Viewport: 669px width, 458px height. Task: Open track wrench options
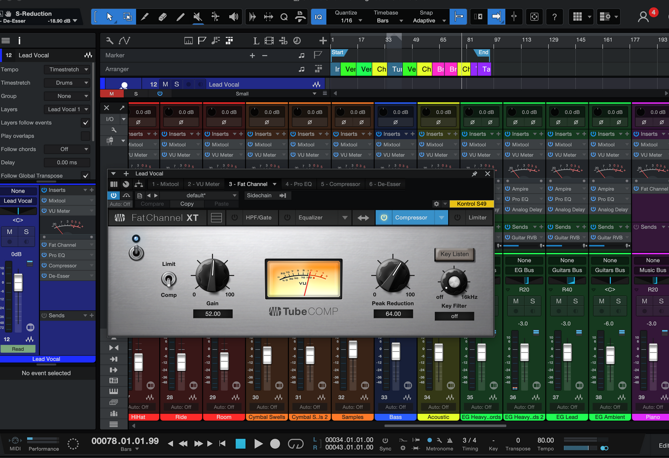(109, 41)
